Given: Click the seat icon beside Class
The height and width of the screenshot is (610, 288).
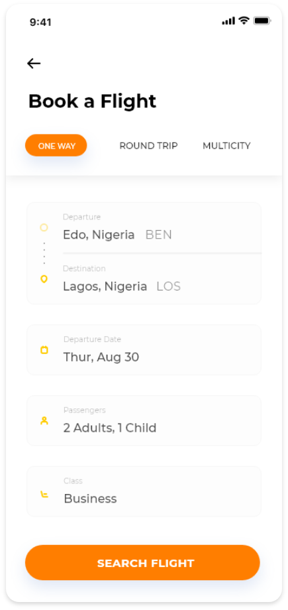Looking at the screenshot, I should click(44, 495).
